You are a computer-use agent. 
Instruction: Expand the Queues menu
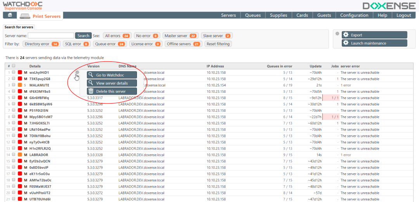tap(253, 16)
